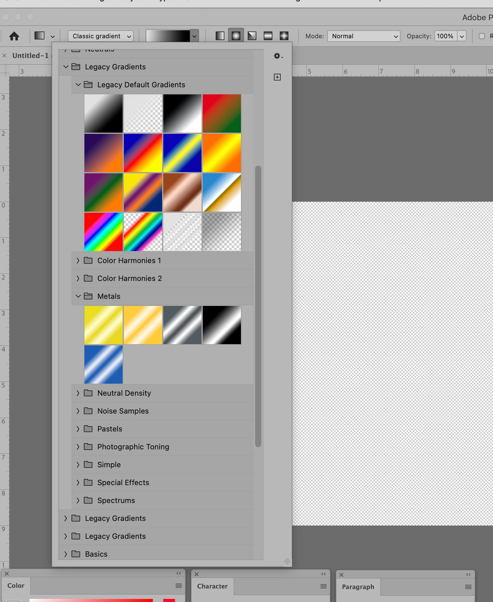Expand the Neutral Density folder

point(78,393)
